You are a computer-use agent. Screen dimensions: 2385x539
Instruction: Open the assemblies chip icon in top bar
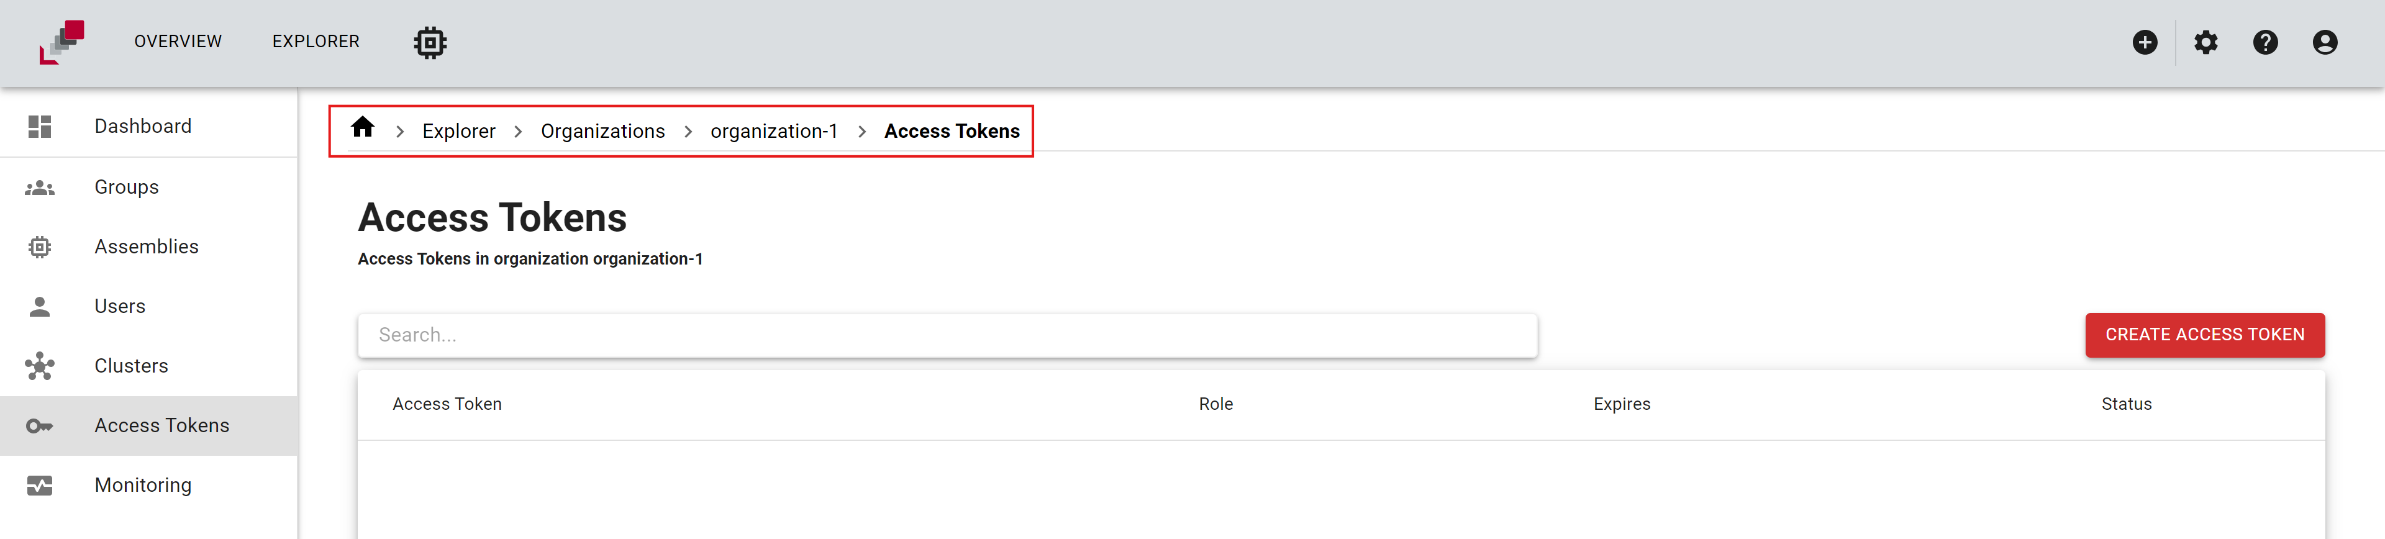pos(430,42)
